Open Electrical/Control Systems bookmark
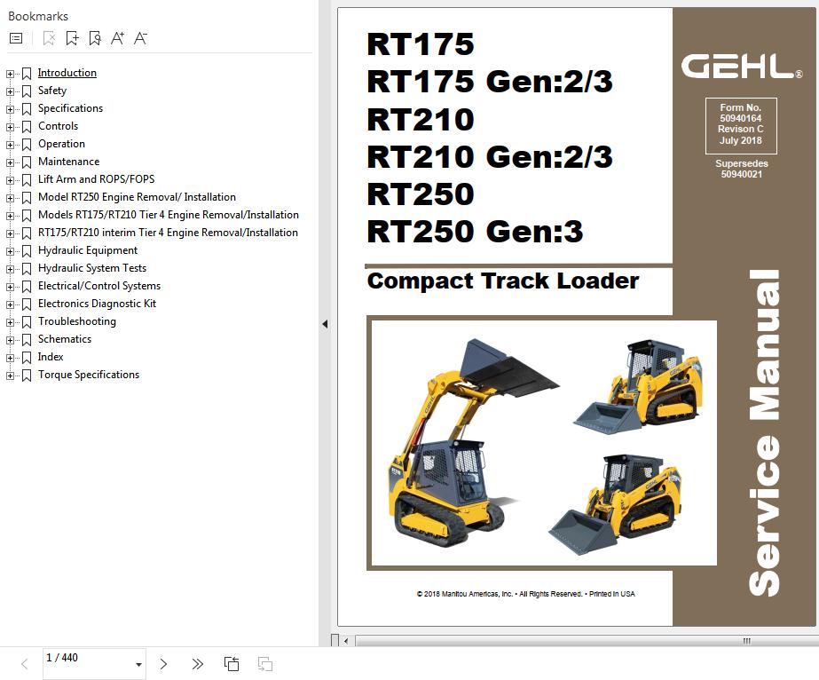 point(99,286)
